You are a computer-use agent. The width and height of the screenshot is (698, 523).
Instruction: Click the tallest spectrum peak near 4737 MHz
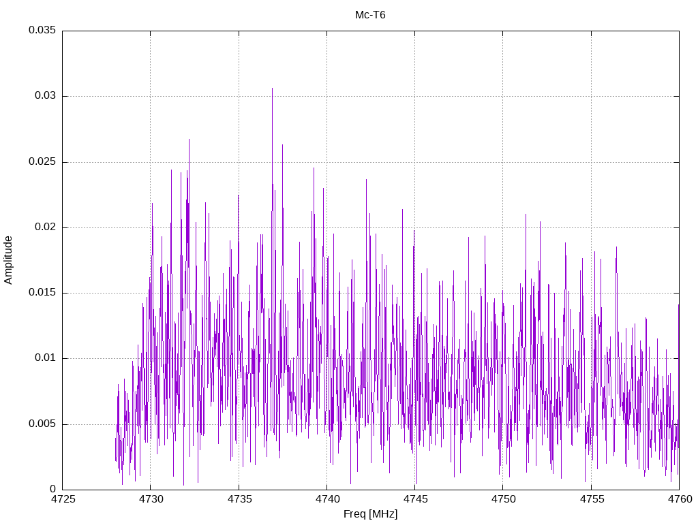273,89
